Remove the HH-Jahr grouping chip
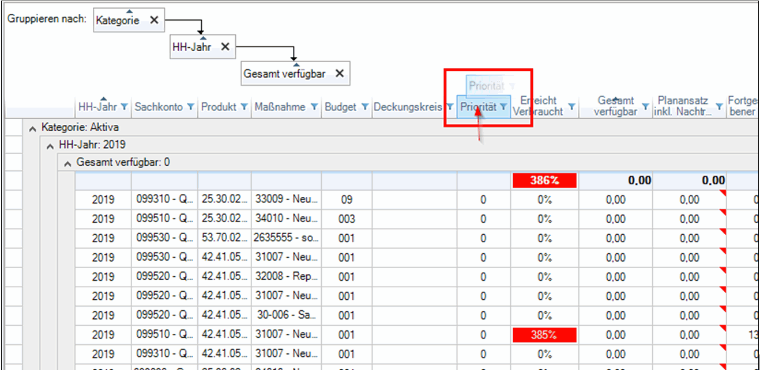760x370 pixels. [225, 47]
